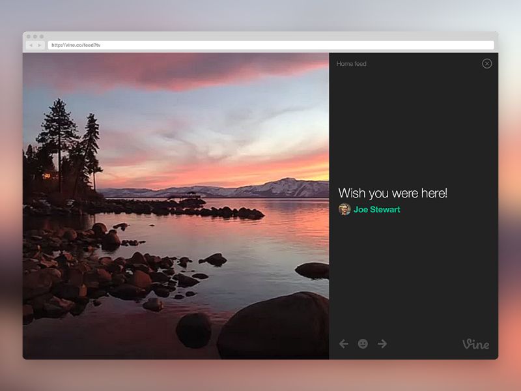Click the browser back button
Image resolution: width=521 pixels, height=391 pixels.
[31, 45]
